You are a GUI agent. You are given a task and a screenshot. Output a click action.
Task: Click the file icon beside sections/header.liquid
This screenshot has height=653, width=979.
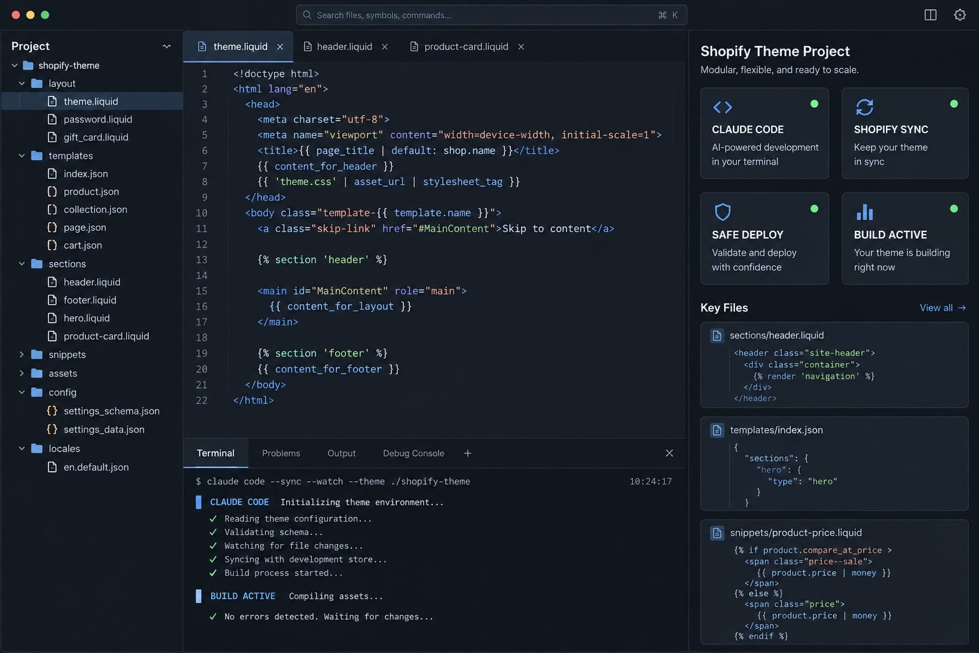click(716, 335)
